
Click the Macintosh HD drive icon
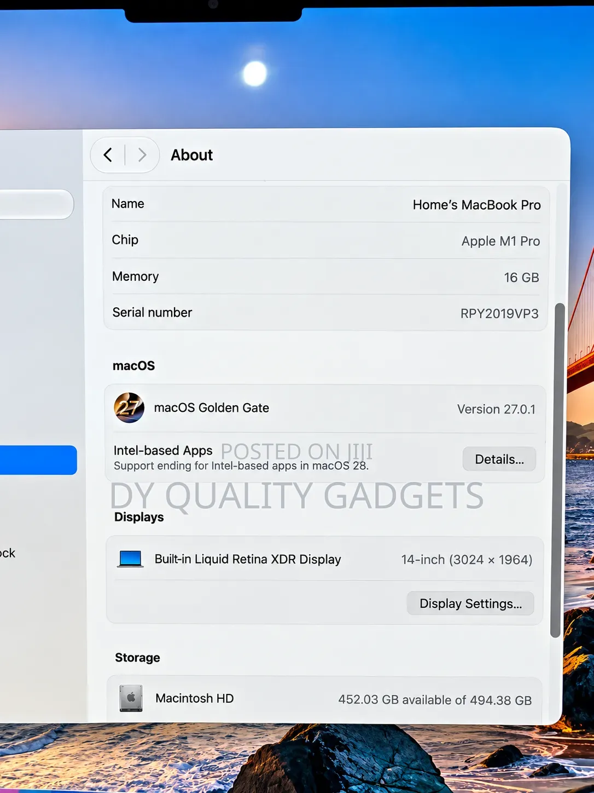click(131, 698)
